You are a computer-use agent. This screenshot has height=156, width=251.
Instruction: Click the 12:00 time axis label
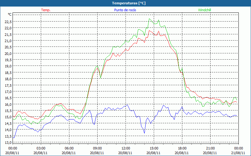coord(126,149)
